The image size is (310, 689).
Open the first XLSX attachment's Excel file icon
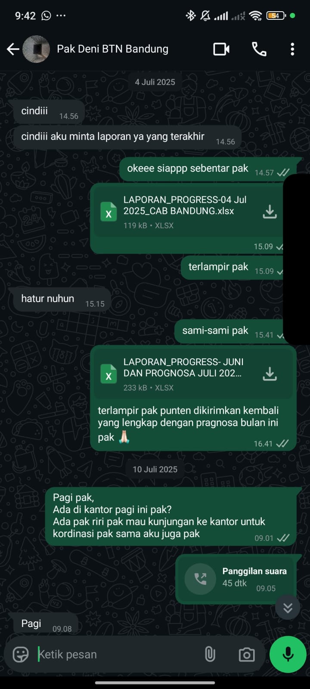click(x=108, y=211)
